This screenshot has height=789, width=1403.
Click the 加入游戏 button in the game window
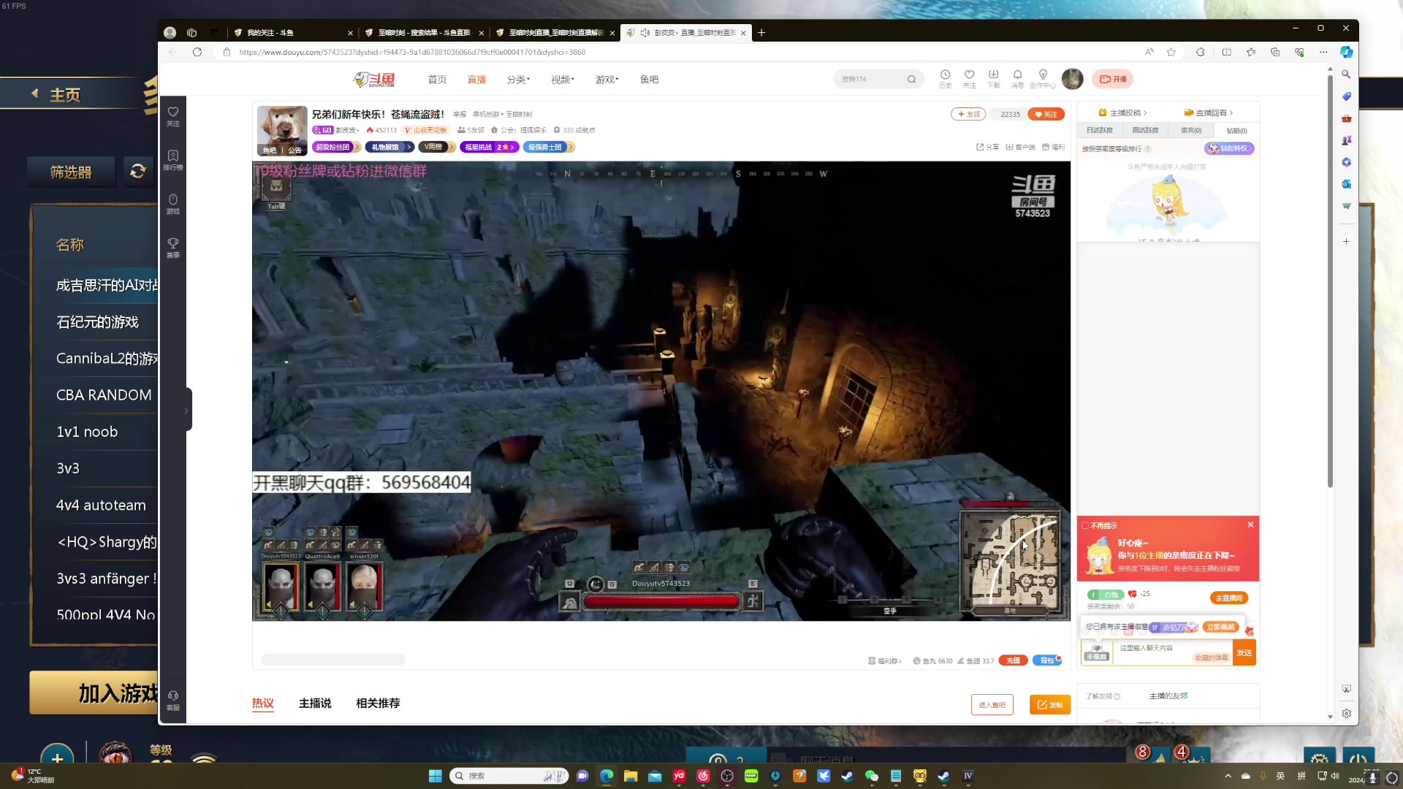(x=95, y=693)
